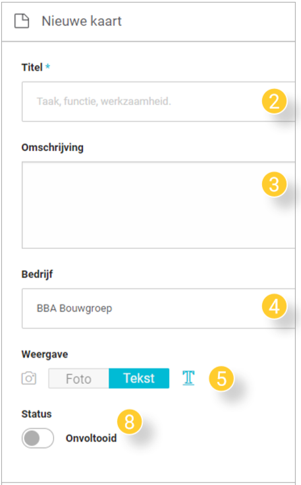Screen dimensions: 301x485
Task: Click the yellow number 4 marker
Action: tap(274, 306)
